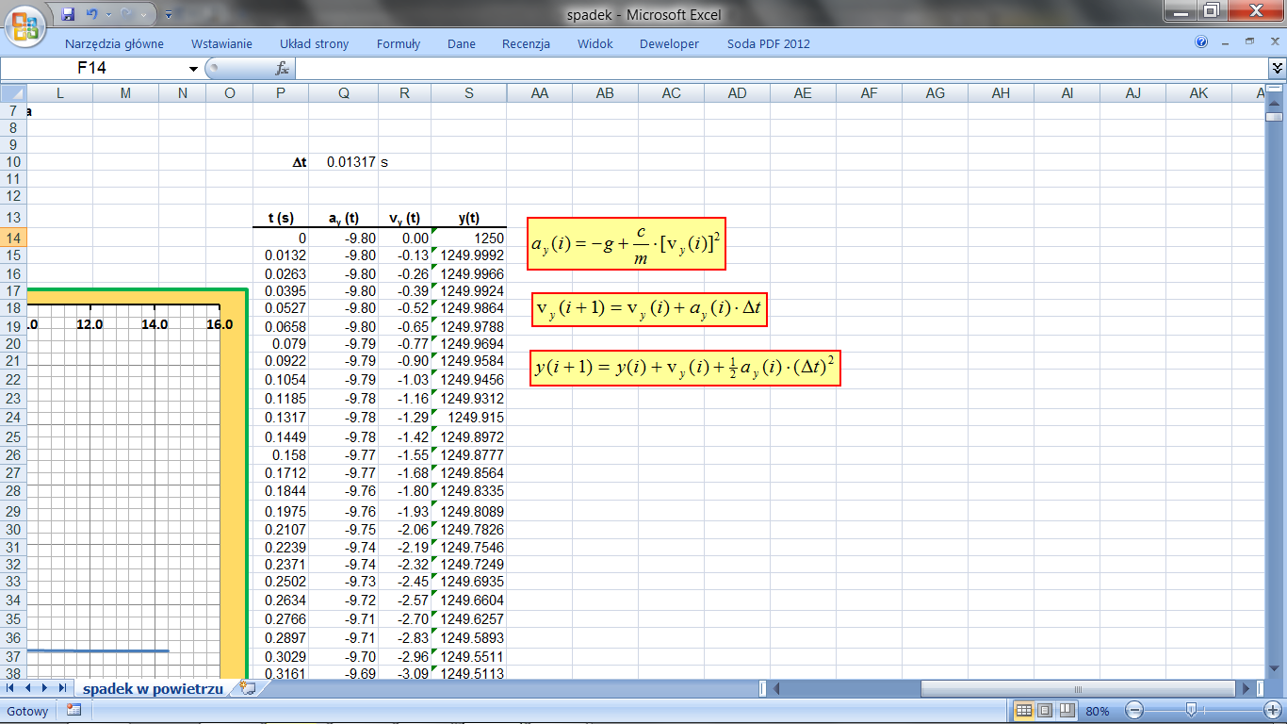The width and height of the screenshot is (1287, 724).
Task: Open Customize Quick Access Toolbar dropdown
Action: (168, 15)
